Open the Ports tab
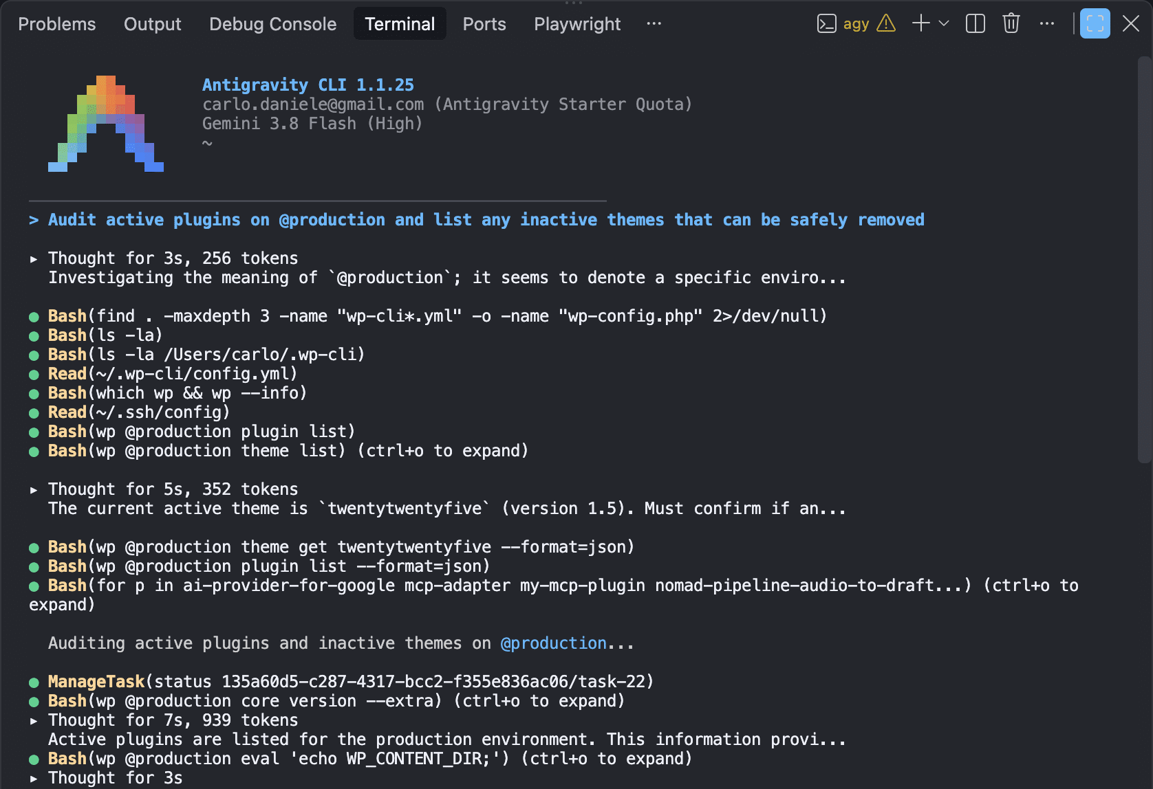The width and height of the screenshot is (1153, 789). pos(484,24)
